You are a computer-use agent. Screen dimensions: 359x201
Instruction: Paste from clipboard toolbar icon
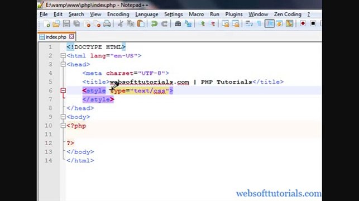[x=141, y=23]
